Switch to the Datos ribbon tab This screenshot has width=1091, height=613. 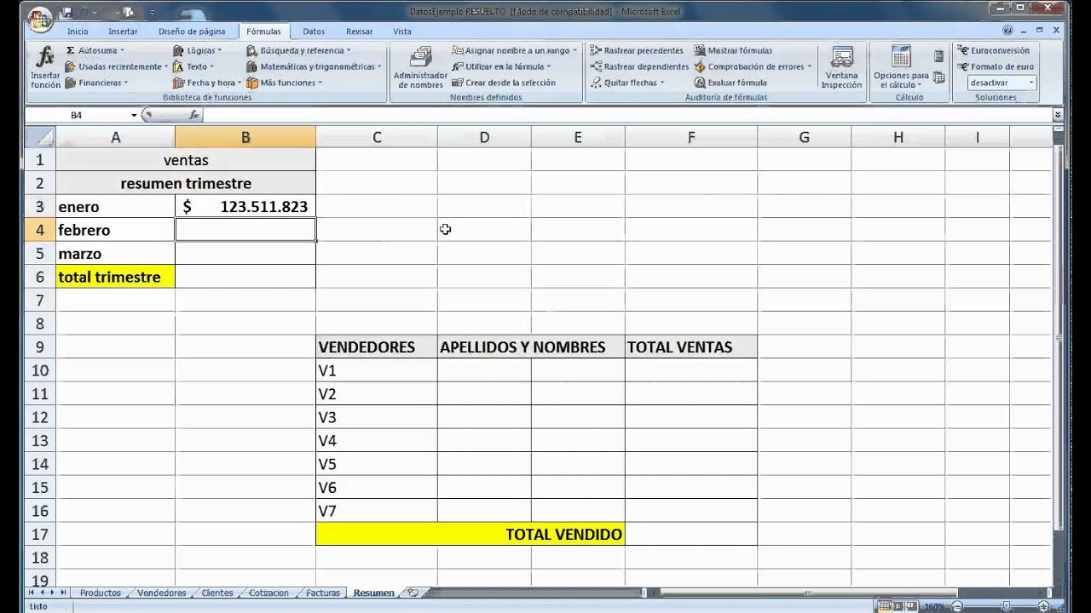click(314, 32)
